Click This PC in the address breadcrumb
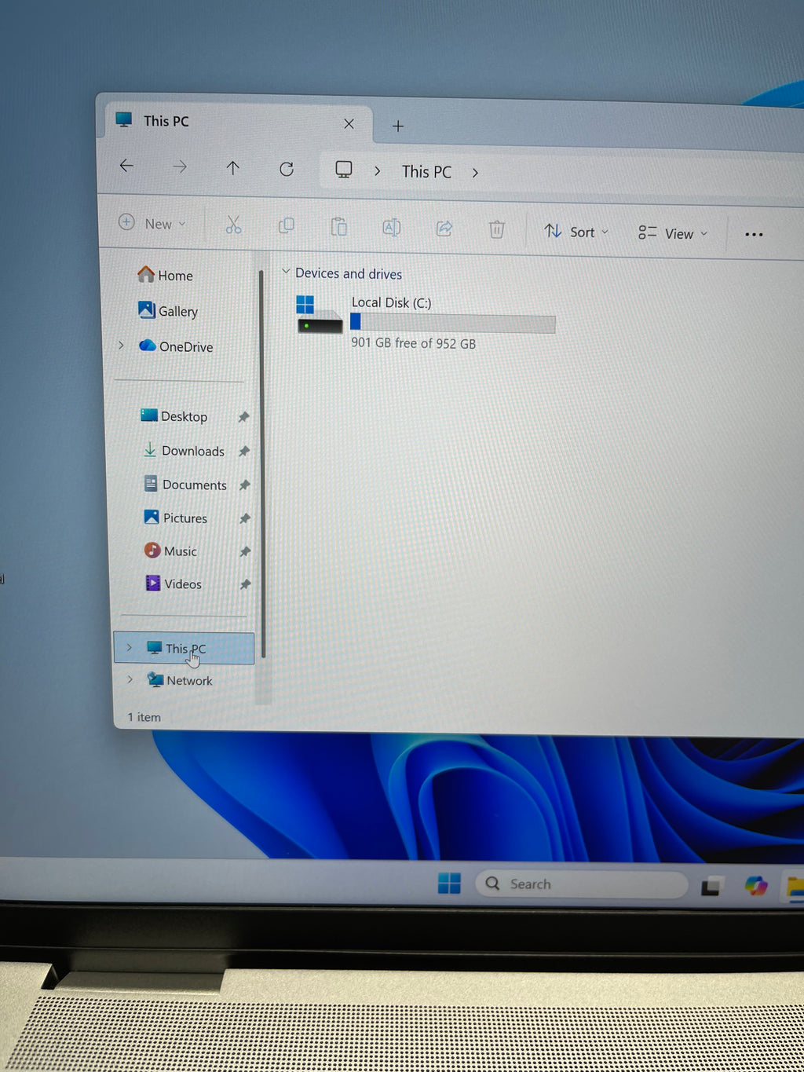 [426, 171]
